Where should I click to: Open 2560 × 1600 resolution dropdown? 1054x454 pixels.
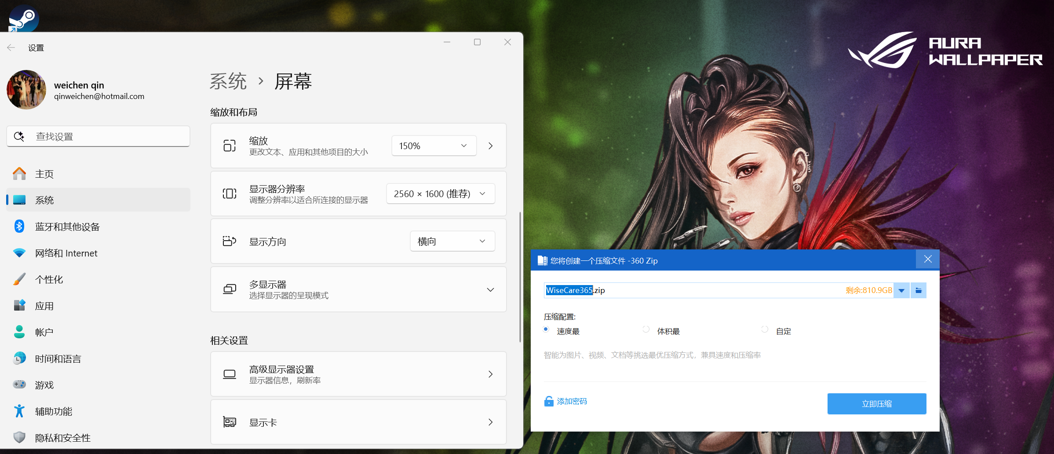click(441, 194)
